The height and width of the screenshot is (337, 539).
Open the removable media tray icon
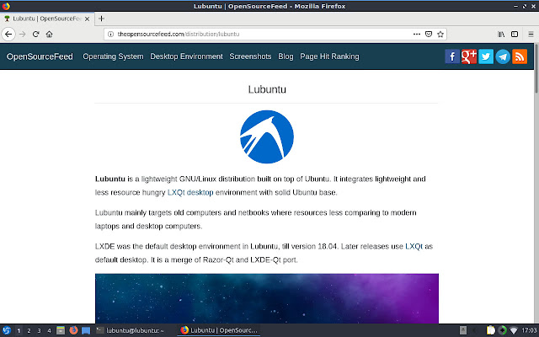463,330
